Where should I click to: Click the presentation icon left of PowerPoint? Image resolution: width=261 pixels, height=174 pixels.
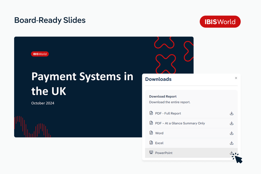[x=151, y=153]
